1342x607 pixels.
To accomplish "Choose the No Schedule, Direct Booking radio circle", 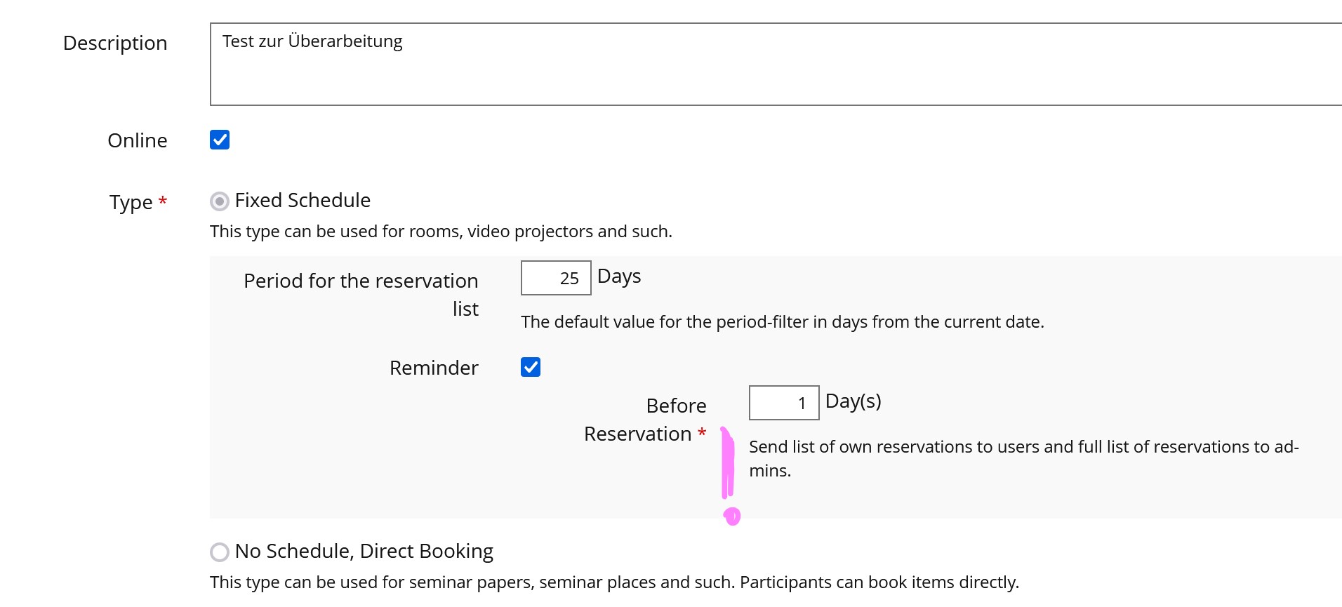I will tap(220, 552).
